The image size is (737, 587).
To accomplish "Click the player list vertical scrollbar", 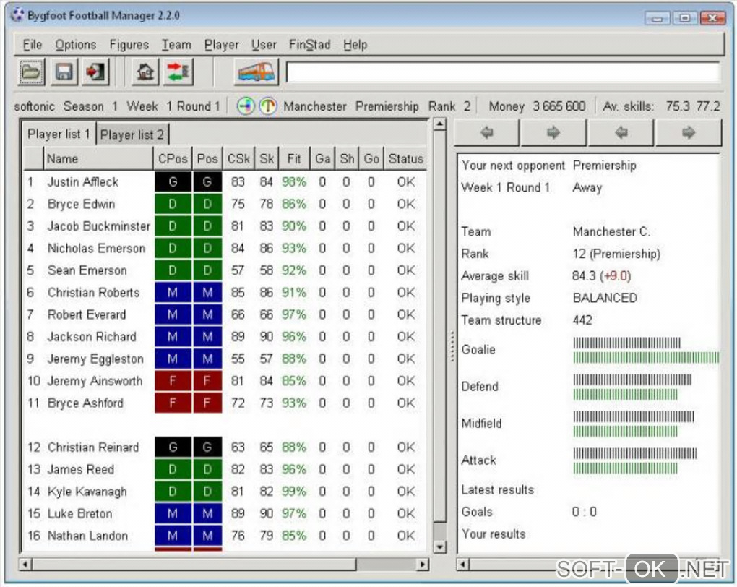I will [439, 335].
